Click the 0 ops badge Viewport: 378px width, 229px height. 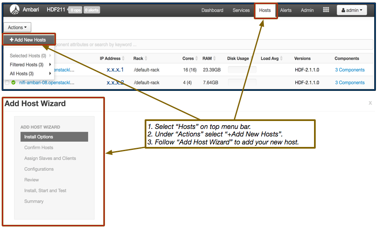click(75, 10)
